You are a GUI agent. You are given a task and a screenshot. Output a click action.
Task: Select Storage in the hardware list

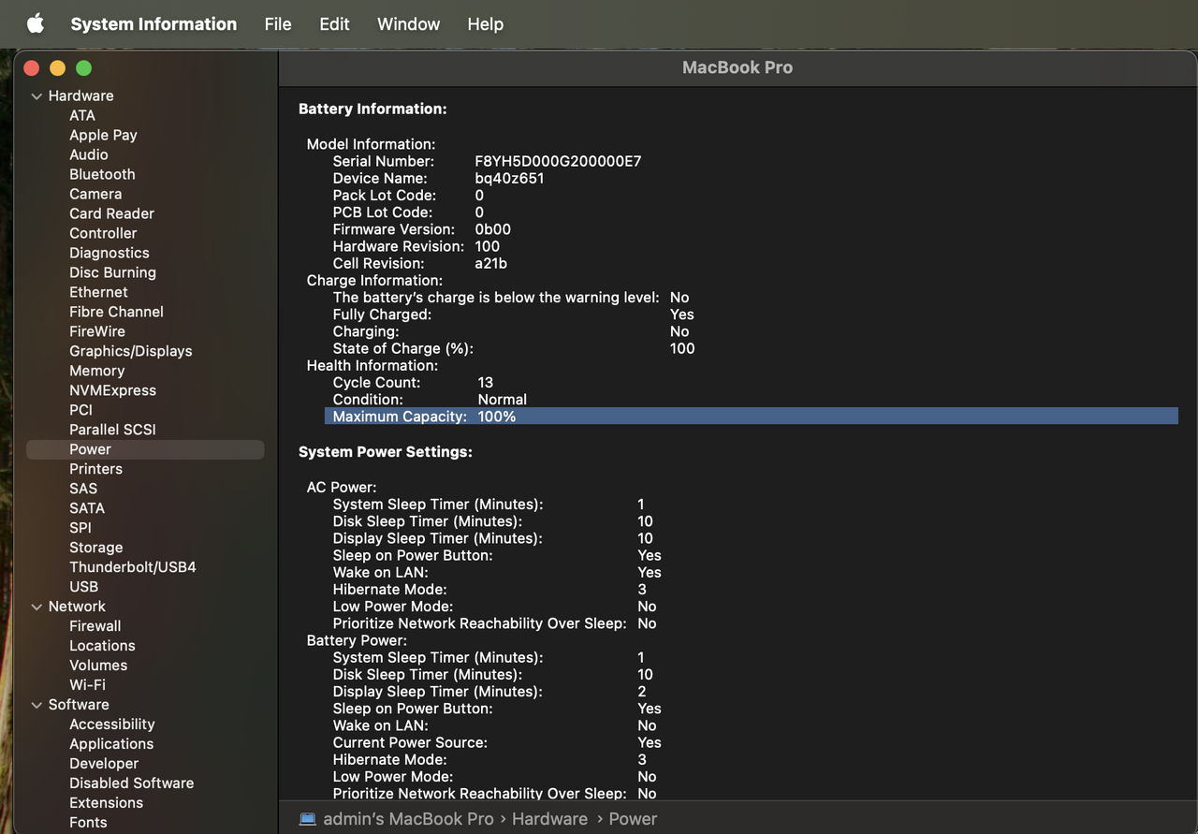point(95,548)
